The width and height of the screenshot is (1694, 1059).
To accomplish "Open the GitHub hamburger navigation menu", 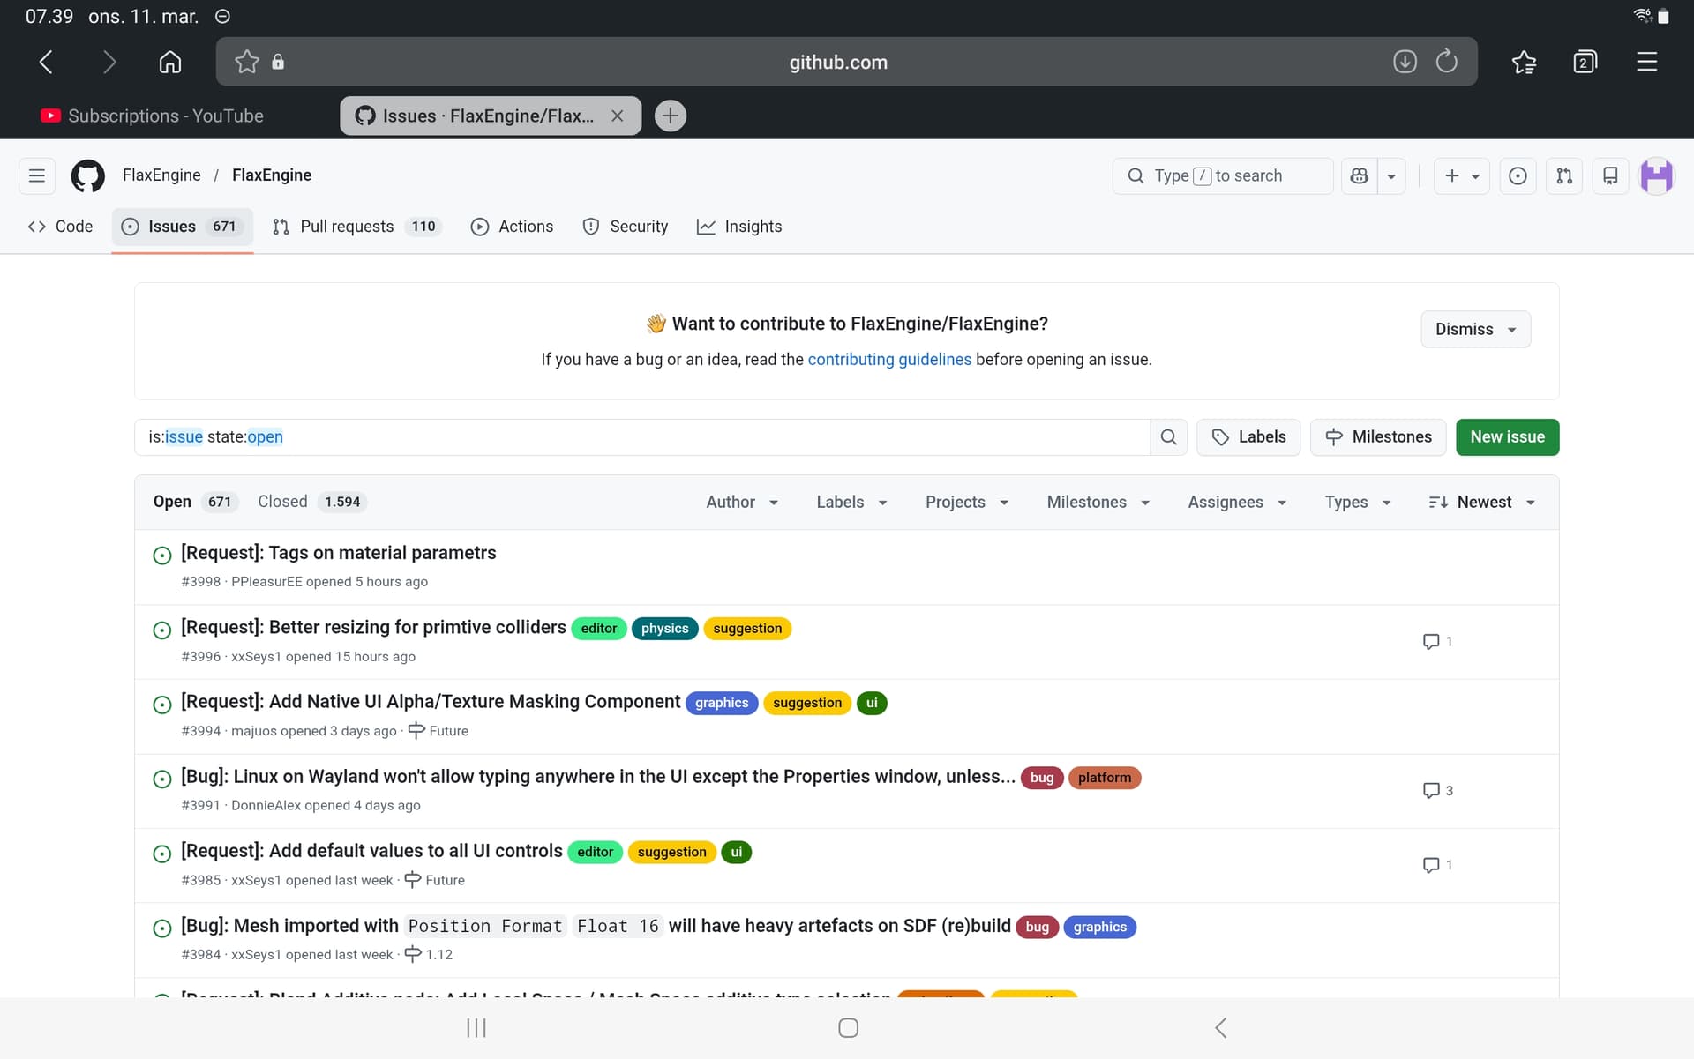I will click(36, 175).
